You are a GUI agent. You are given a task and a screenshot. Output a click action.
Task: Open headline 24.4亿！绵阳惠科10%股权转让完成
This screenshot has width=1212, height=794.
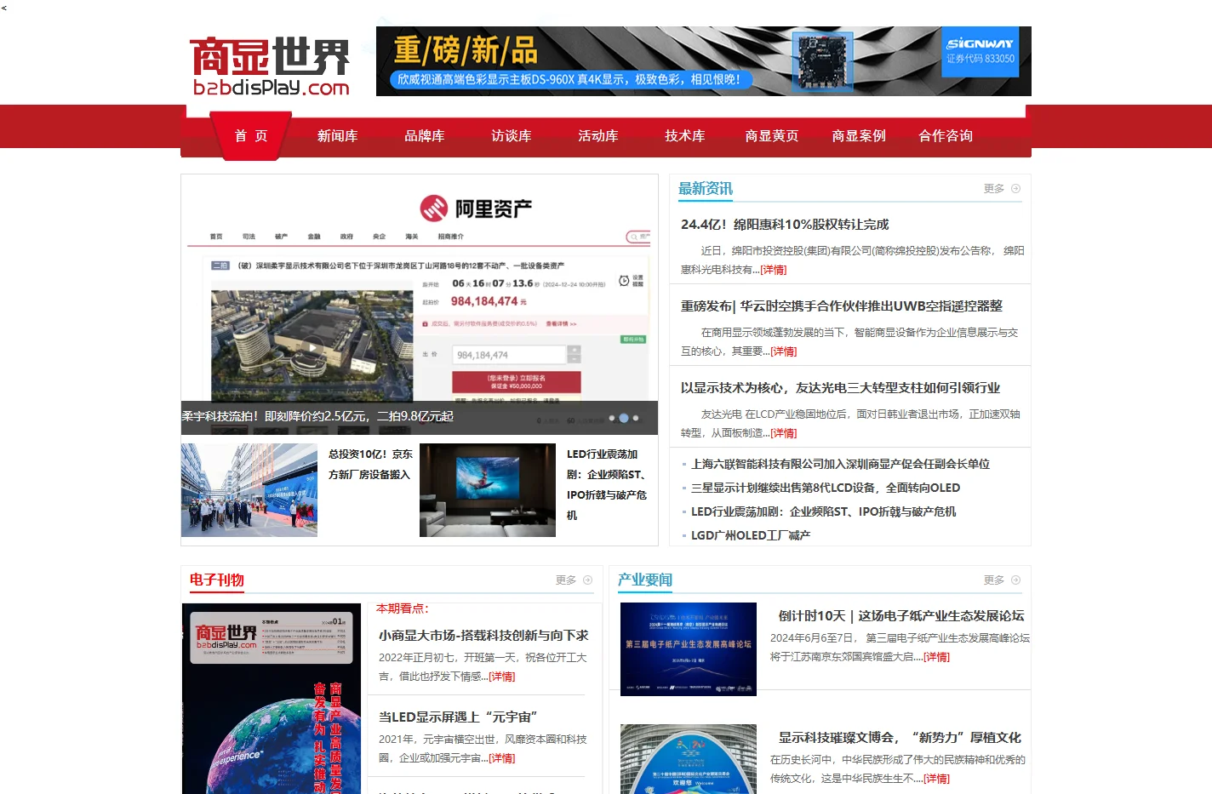(x=785, y=225)
